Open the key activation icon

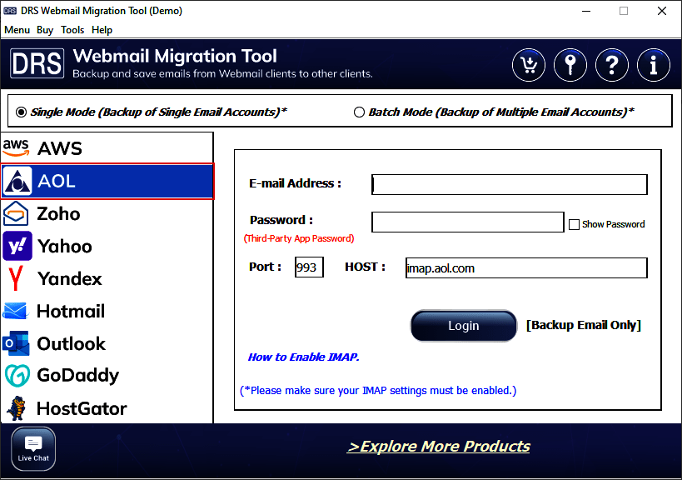click(x=570, y=64)
